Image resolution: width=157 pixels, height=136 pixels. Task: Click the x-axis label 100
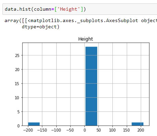click(x=112, y=130)
